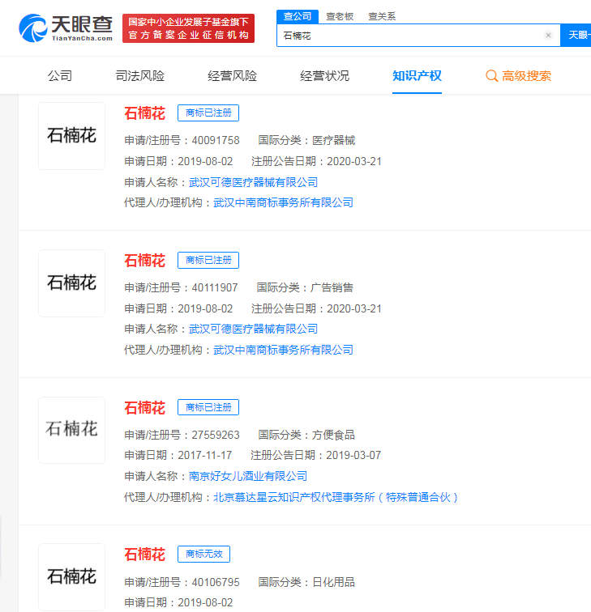Select registration number 40091758 text

pyautogui.click(x=216, y=140)
